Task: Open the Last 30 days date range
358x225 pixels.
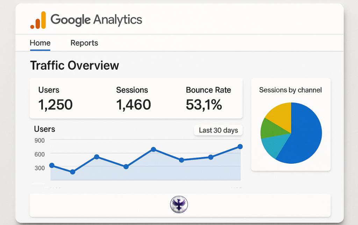Action: tap(218, 130)
